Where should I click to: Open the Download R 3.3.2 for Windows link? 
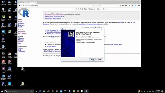tap(55, 14)
